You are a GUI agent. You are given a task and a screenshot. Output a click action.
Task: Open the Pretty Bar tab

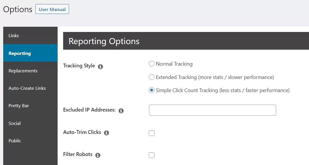30,106
